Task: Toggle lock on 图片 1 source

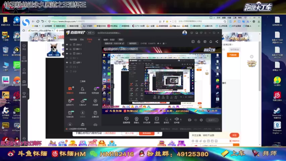Action: (x=70, y=49)
